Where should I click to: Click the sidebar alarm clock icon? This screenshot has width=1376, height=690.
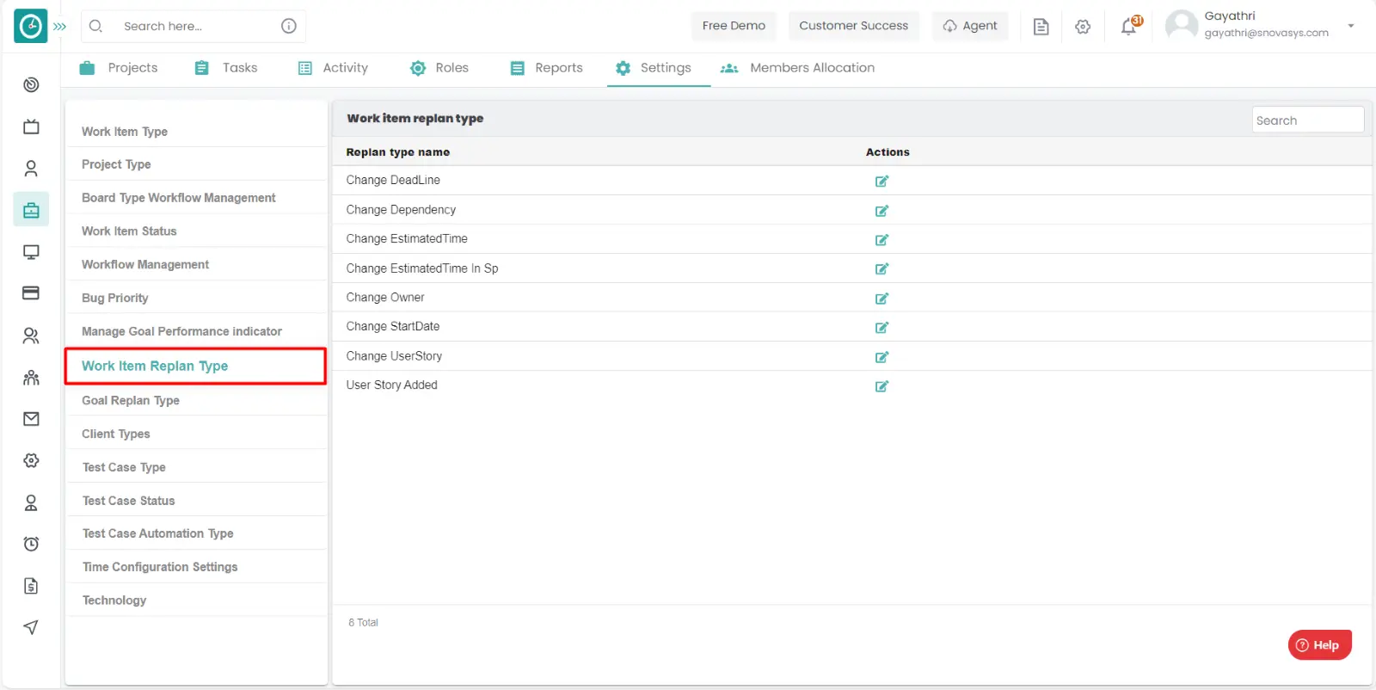tap(31, 544)
